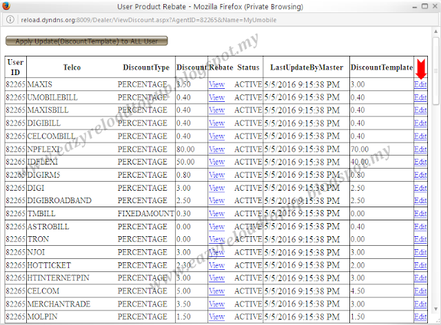
Task: Edit the DIGIRM5 row
Action: 420,175
